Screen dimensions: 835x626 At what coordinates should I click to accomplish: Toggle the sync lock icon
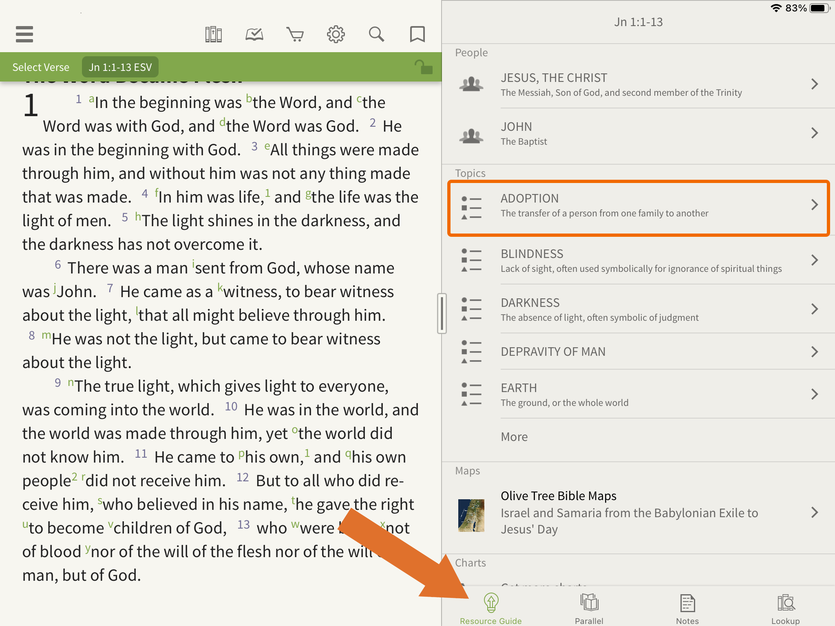point(424,67)
